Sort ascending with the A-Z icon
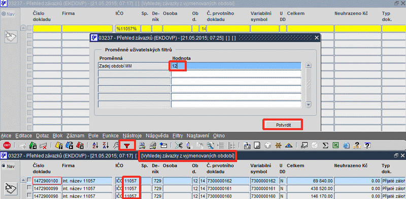Image resolution: width=406 pixels, height=199 pixels. 95,145
